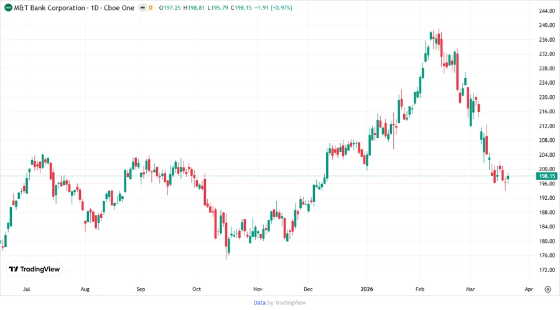Image resolution: width=560 pixels, height=310 pixels.
Task: Click the change value +1.91 (+0.97%)
Action: (x=273, y=7)
